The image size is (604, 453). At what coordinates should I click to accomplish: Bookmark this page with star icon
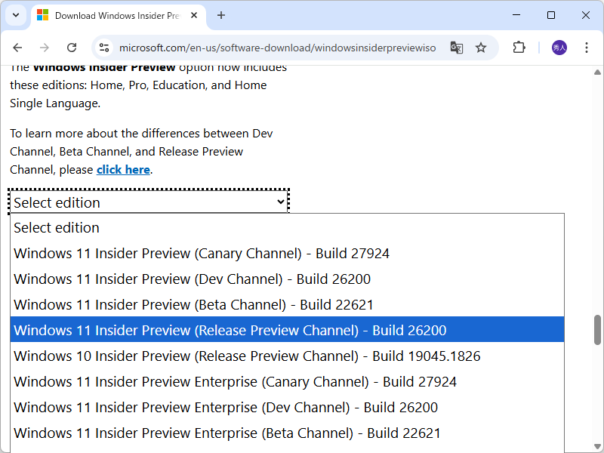481,48
